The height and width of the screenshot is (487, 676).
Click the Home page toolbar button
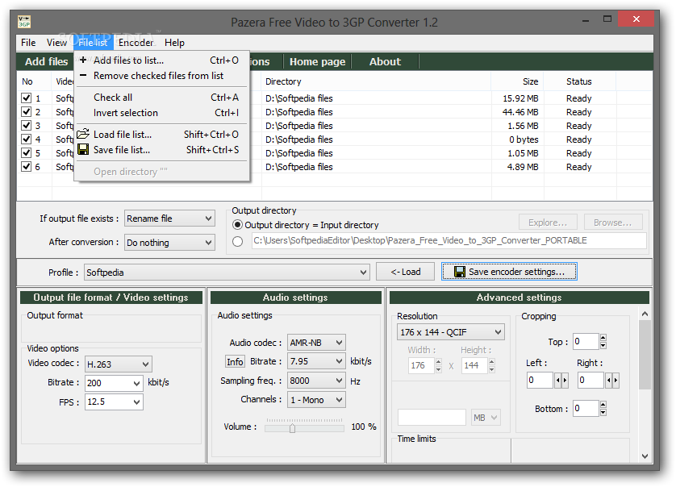[317, 61]
